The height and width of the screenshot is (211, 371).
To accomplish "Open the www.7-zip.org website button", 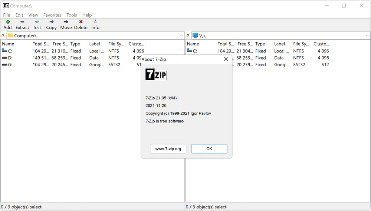I will point(168,149).
